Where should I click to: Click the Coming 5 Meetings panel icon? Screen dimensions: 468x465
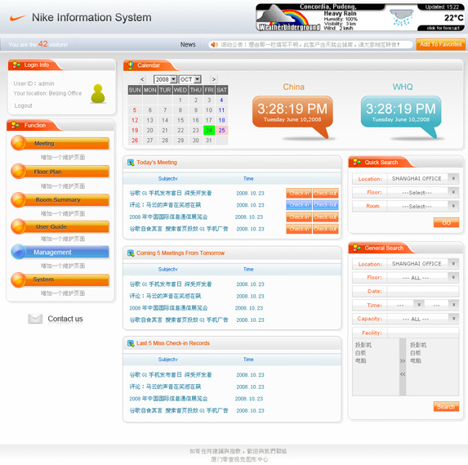point(131,253)
